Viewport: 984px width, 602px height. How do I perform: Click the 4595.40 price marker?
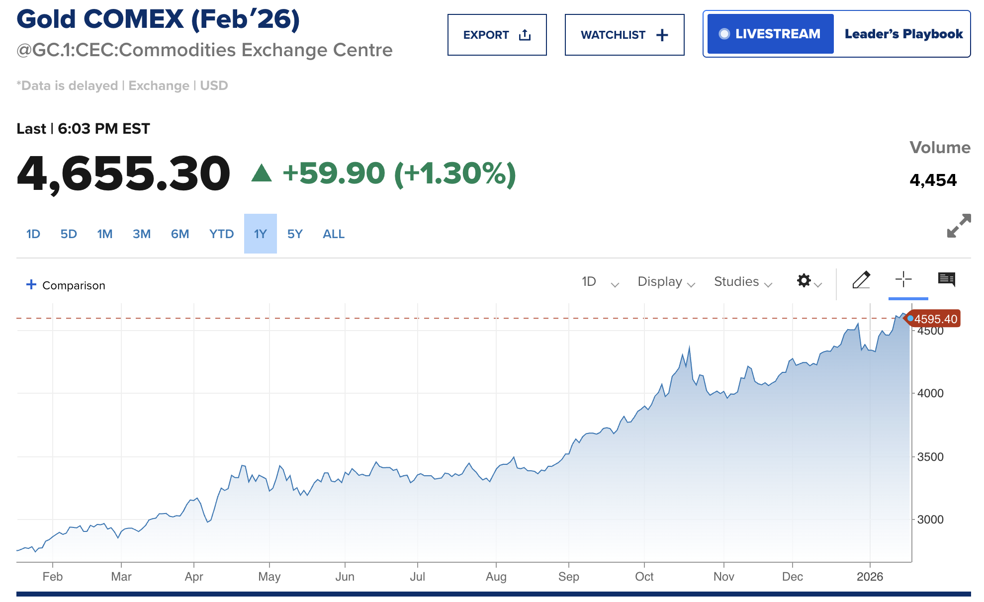935,319
